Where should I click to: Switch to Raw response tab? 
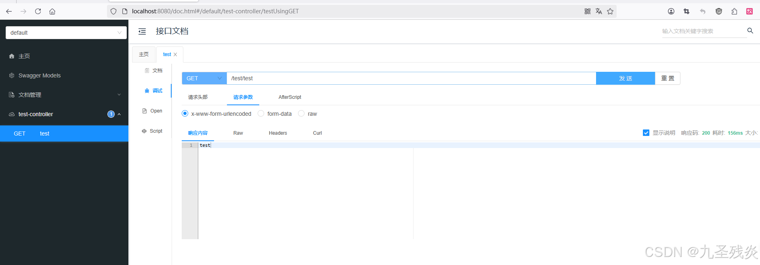click(x=238, y=133)
